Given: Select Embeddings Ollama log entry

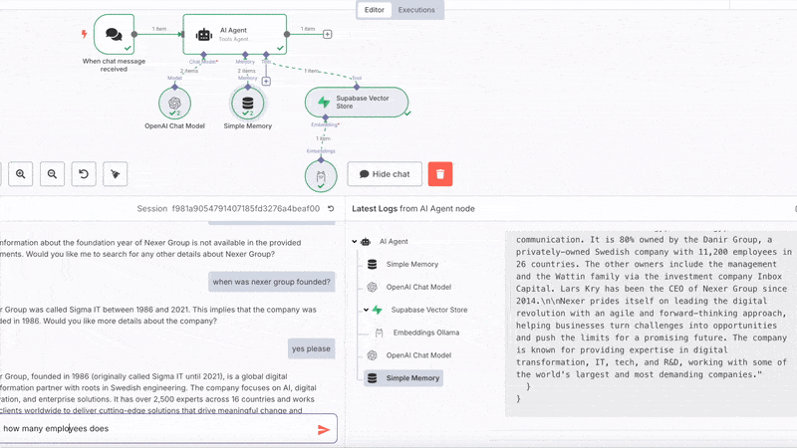Looking at the screenshot, I should click(426, 333).
